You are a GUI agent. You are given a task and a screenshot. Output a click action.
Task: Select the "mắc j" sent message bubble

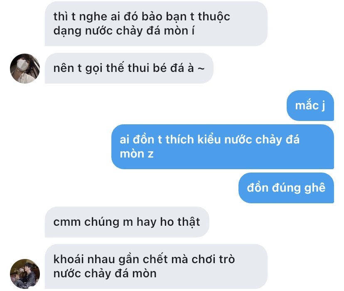click(x=310, y=106)
